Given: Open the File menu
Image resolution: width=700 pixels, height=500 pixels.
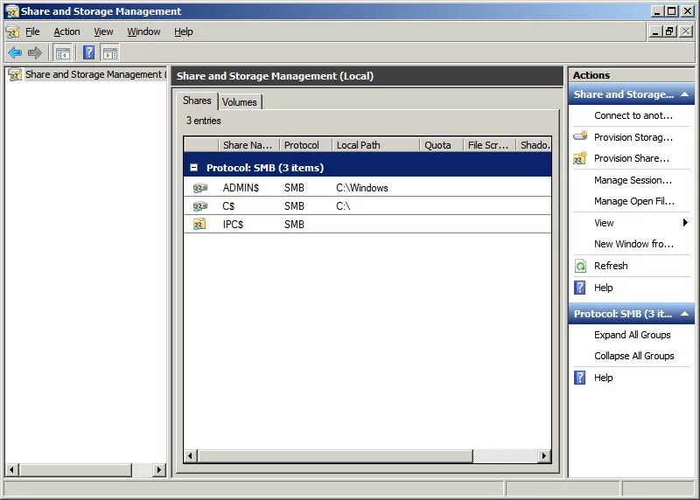Looking at the screenshot, I should click(32, 31).
